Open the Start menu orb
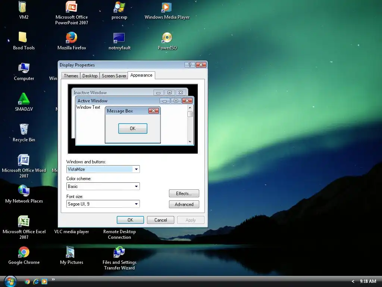The height and width of the screenshot is (287, 382). (10, 281)
